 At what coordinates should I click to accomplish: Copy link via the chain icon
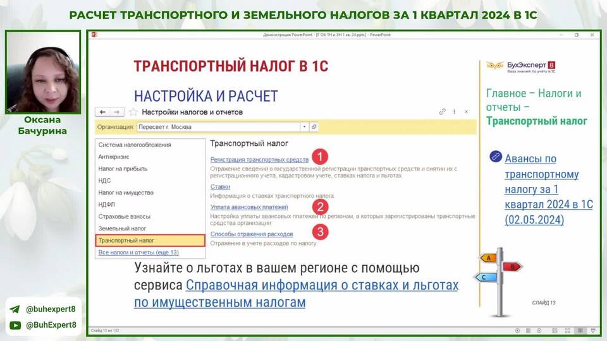coord(442,112)
